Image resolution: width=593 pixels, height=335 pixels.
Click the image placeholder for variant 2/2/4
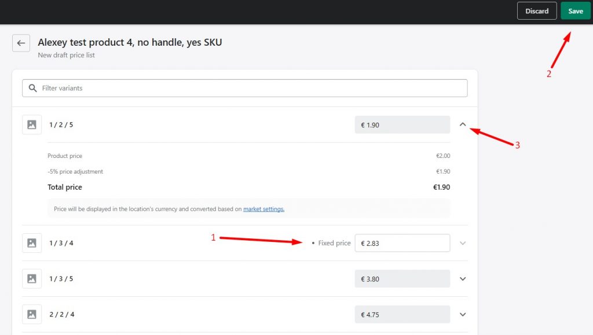tap(32, 314)
